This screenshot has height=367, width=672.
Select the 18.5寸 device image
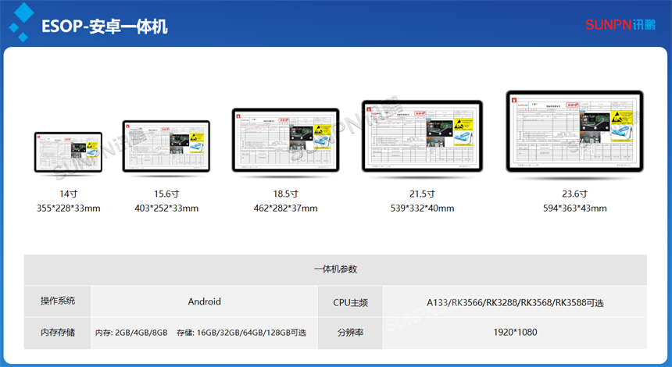(284, 141)
